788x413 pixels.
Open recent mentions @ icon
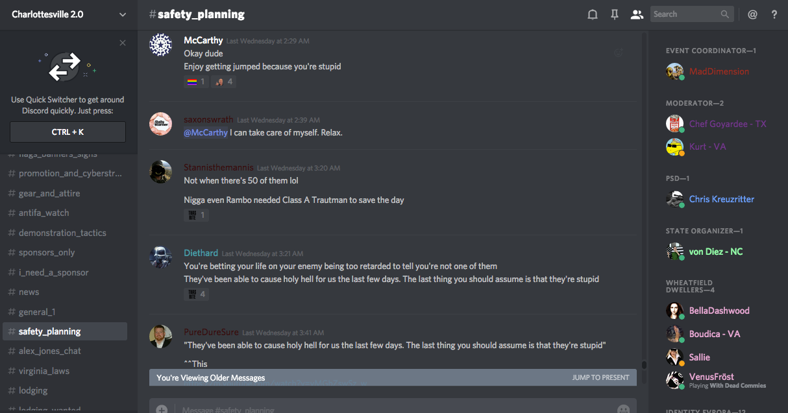tap(752, 14)
